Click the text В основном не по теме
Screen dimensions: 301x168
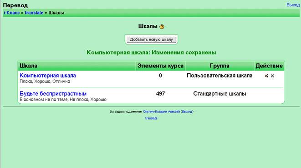coord(44,100)
